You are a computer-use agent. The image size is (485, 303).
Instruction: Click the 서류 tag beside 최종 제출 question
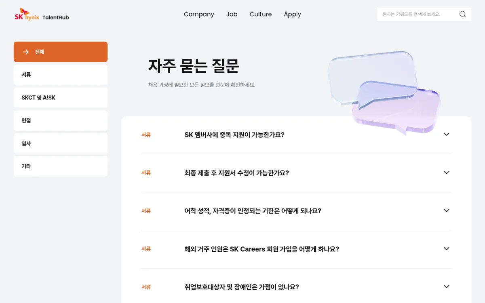[146, 173]
